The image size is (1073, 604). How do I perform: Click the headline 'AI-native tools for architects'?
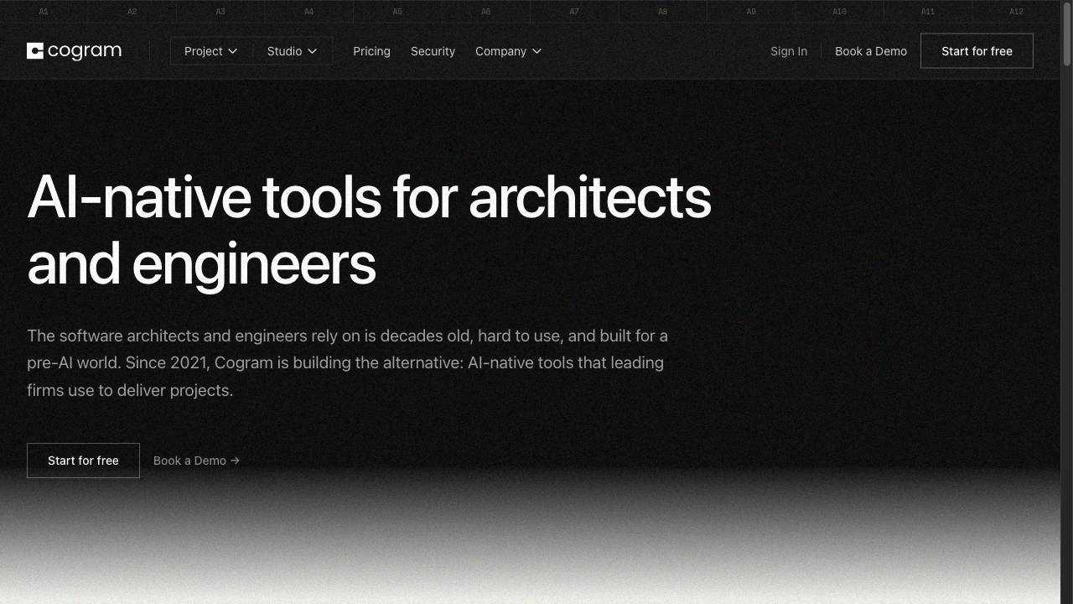[x=369, y=198]
